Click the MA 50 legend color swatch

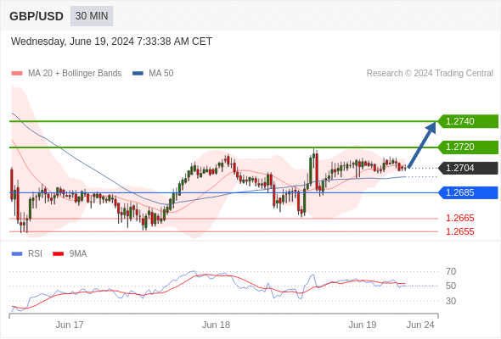pos(138,74)
